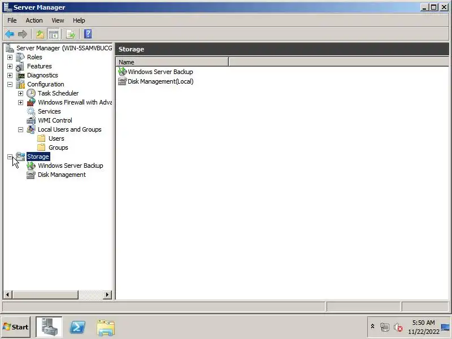Image resolution: width=452 pixels, height=339 pixels.
Task: Click the Roles tree icon
Action: [20, 57]
